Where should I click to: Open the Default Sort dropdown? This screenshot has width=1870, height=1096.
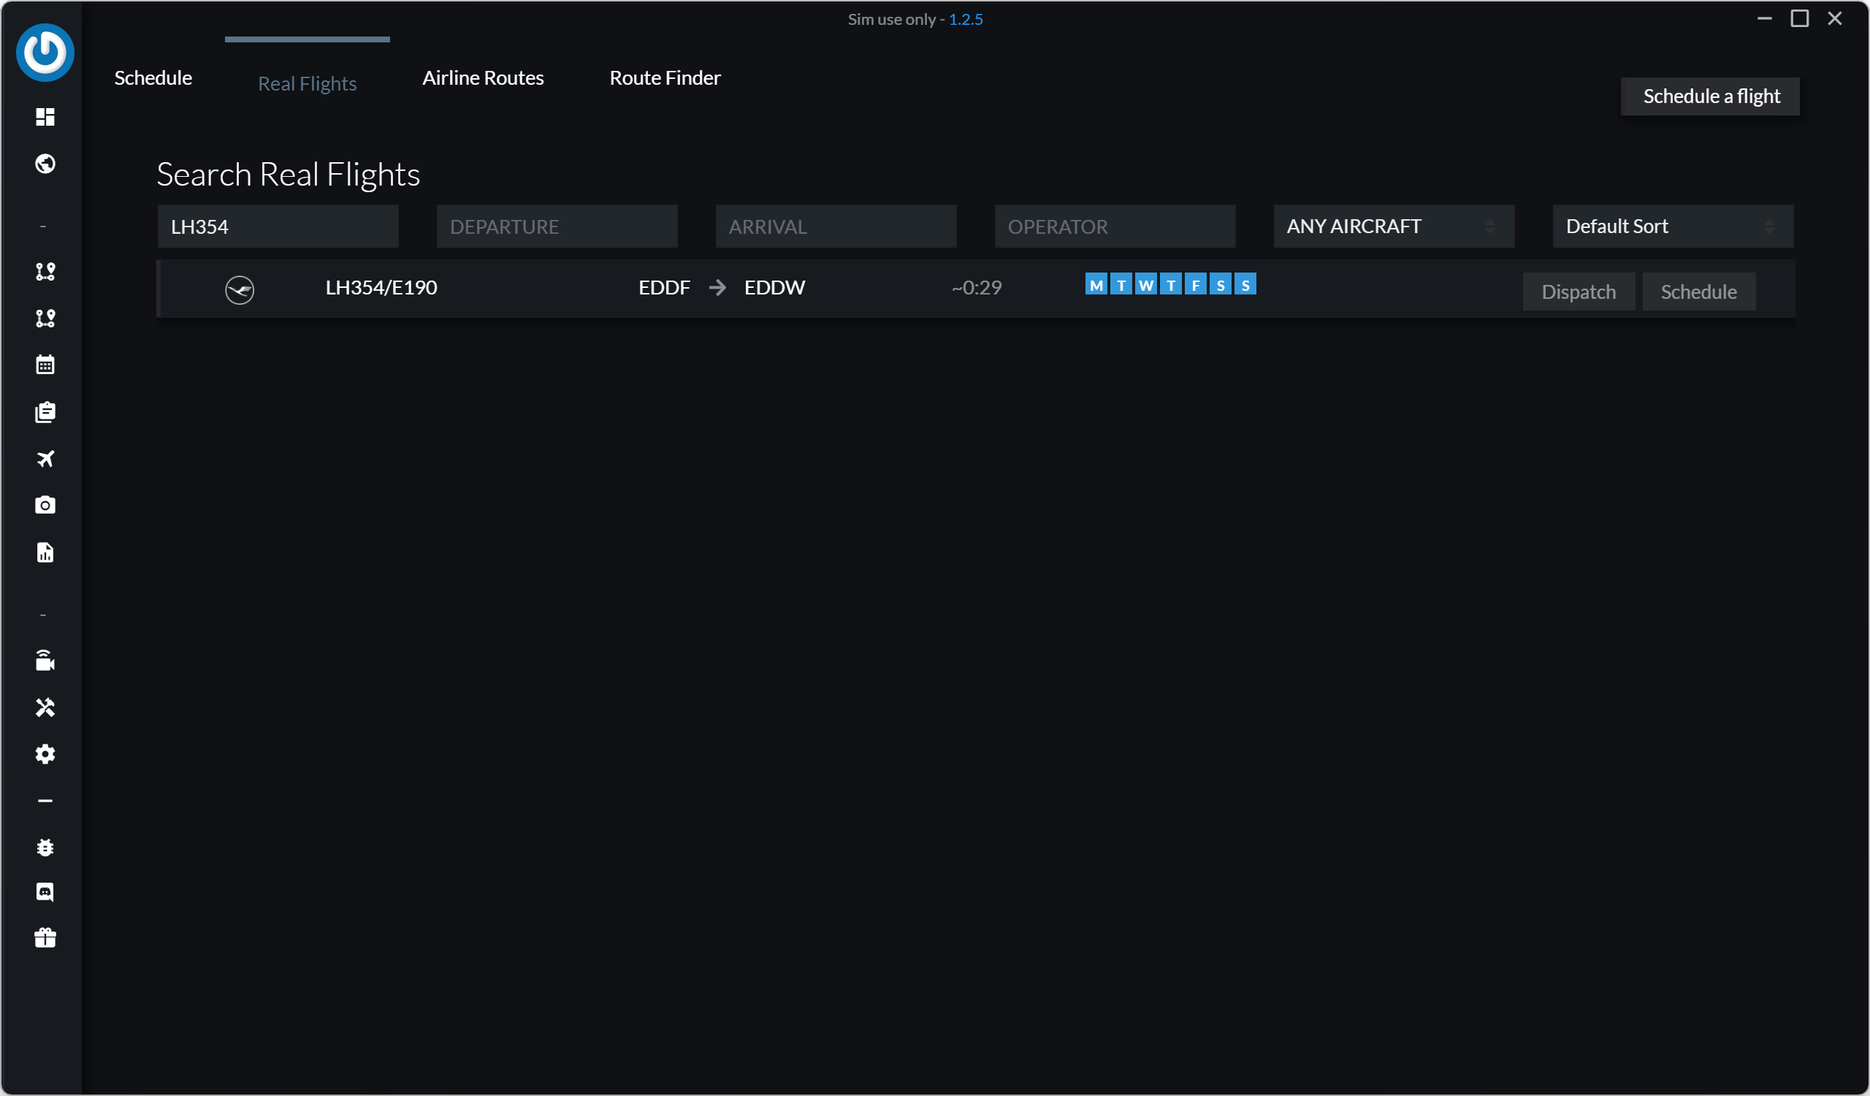pos(1672,227)
